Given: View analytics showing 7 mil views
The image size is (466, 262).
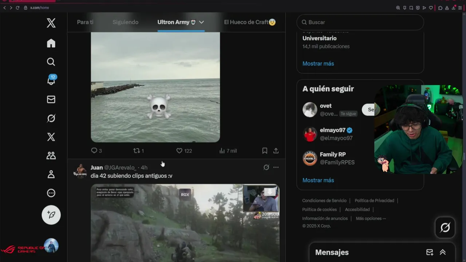Looking at the screenshot, I should pyautogui.click(x=228, y=151).
